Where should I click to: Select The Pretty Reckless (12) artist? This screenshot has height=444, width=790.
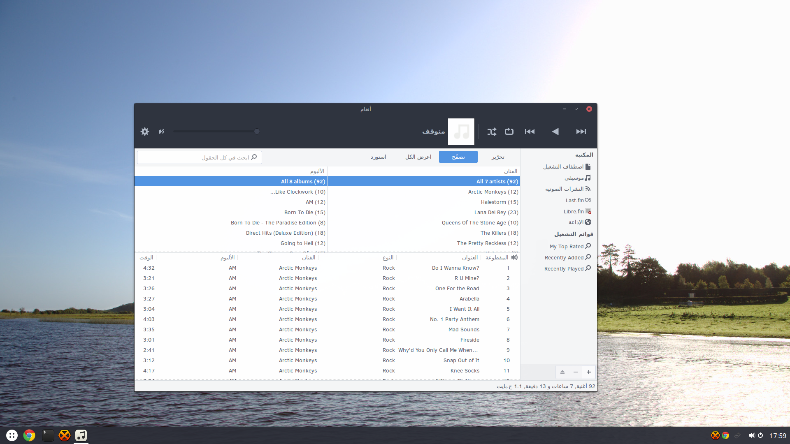(x=424, y=243)
